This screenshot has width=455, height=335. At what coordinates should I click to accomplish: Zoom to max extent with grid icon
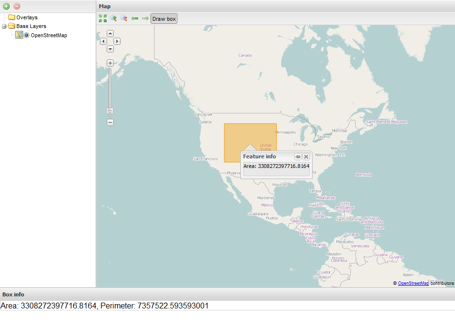pos(103,18)
